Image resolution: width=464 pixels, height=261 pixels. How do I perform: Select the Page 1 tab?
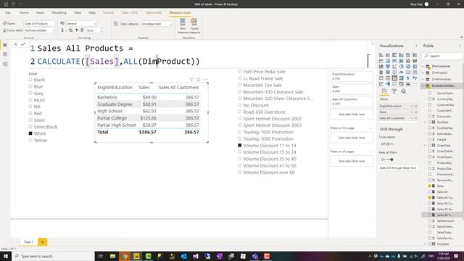[28, 241]
